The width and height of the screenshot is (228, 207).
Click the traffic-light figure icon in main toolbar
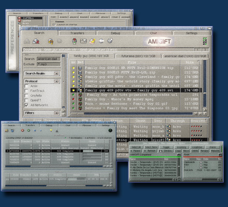point(75,41)
